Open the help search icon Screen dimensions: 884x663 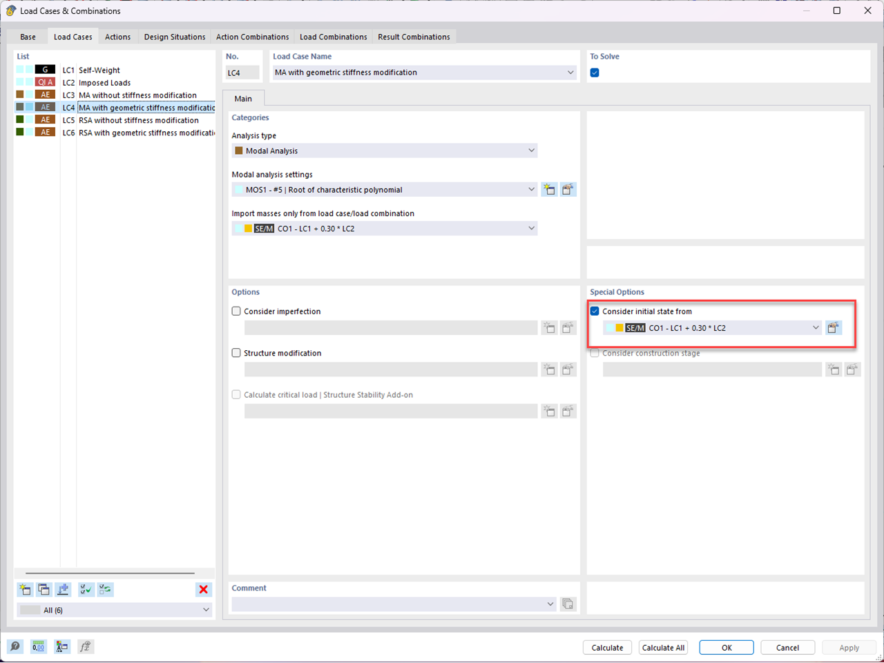point(15,646)
